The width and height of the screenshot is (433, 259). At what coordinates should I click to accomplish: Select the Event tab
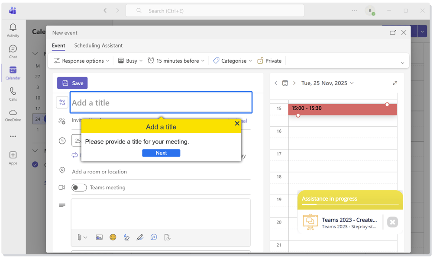pos(58,45)
